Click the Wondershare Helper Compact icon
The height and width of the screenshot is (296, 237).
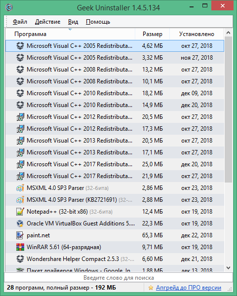20,259
